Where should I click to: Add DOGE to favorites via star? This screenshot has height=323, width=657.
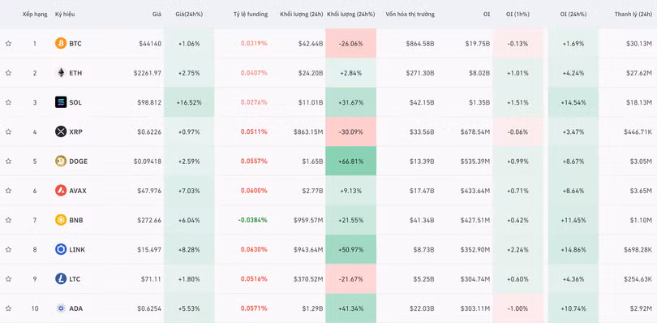click(8, 161)
